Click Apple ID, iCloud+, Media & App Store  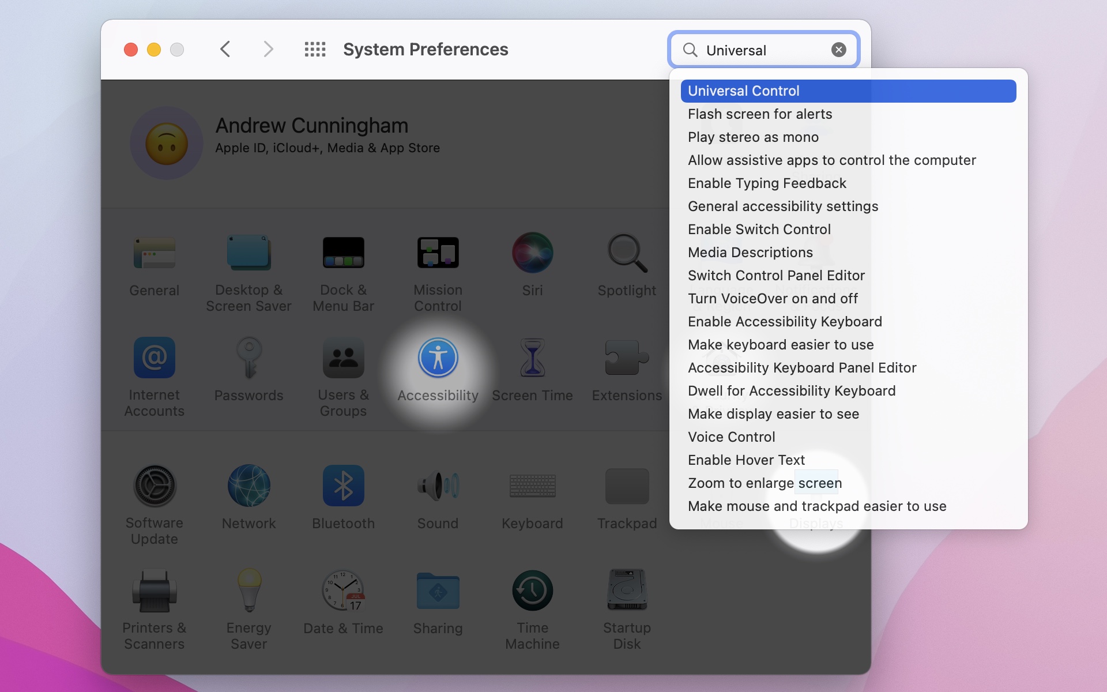point(327,148)
